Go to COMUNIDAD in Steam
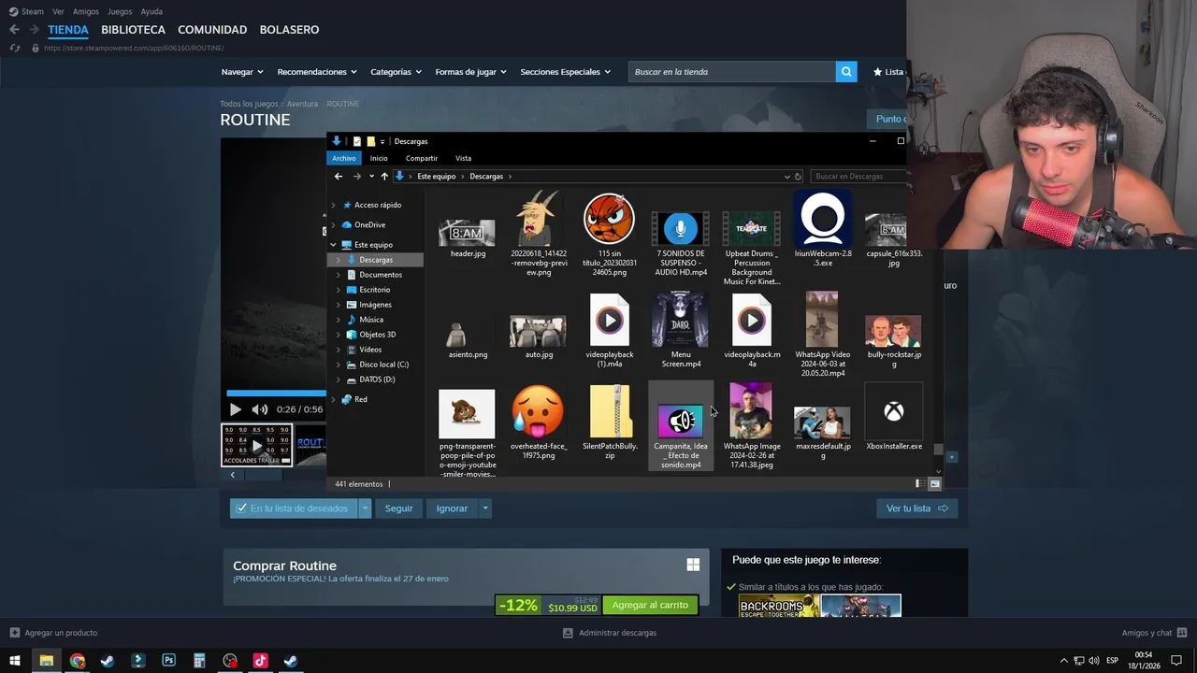Screen dimensions: 1197x673 click(x=212, y=30)
